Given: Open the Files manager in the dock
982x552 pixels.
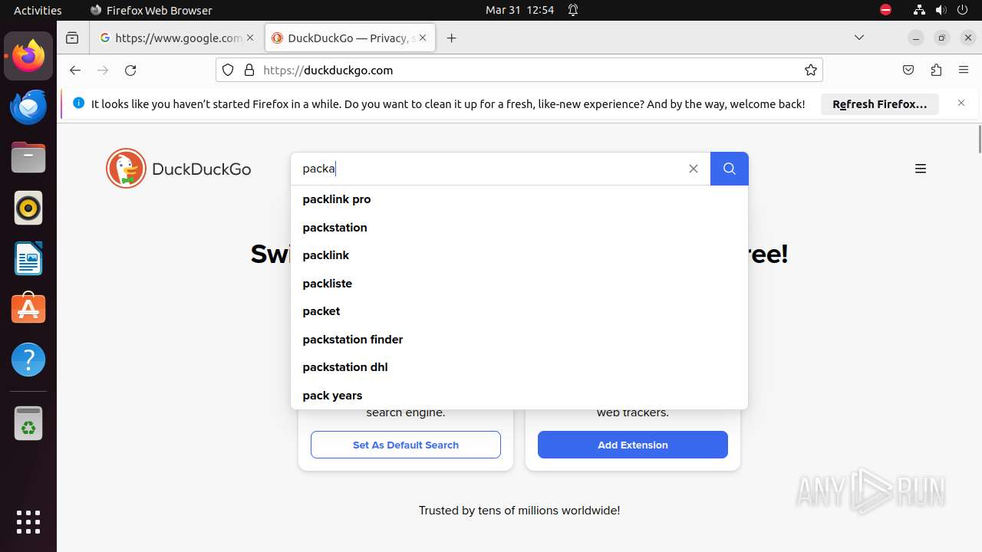Looking at the screenshot, I should (28, 157).
